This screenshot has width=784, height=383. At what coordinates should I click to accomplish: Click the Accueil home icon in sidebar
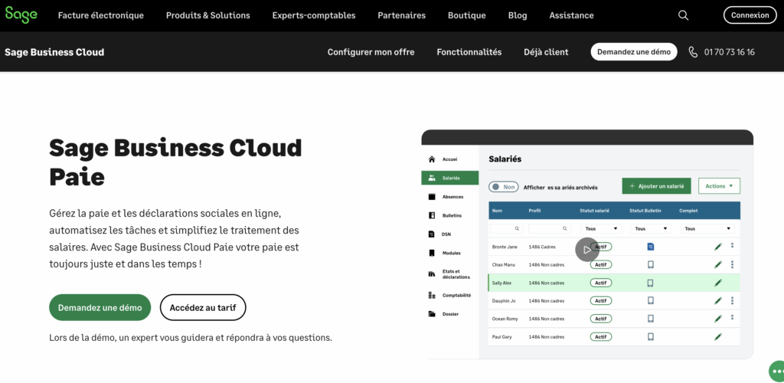432,159
